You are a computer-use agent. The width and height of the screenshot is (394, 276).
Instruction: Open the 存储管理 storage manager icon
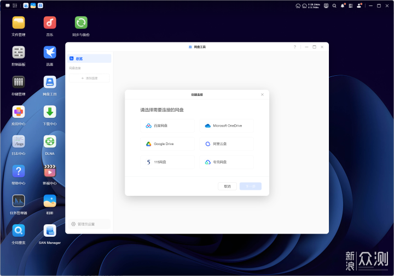[x=19, y=82]
